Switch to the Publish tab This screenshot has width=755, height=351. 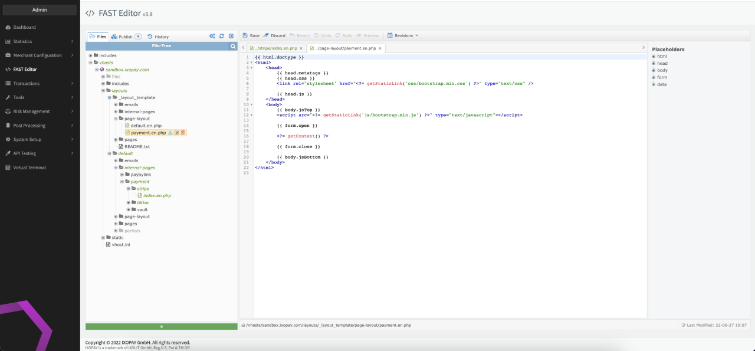pos(126,37)
